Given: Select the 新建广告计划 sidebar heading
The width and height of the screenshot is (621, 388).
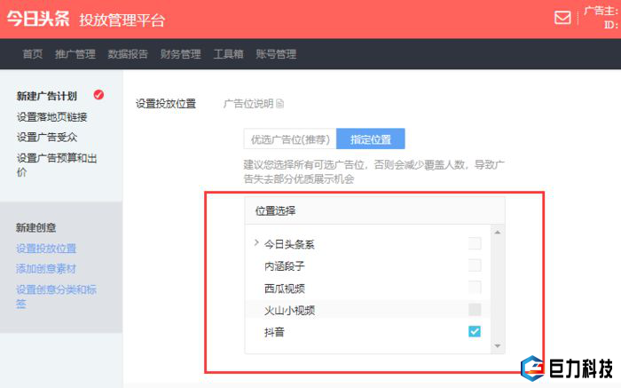Looking at the screenshot, I should 47,96.
